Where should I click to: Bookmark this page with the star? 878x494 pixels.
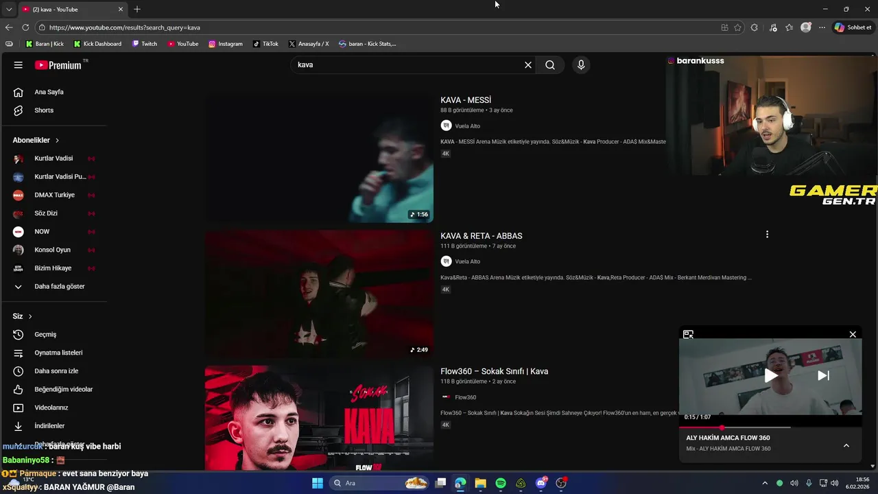pos(738,27)
